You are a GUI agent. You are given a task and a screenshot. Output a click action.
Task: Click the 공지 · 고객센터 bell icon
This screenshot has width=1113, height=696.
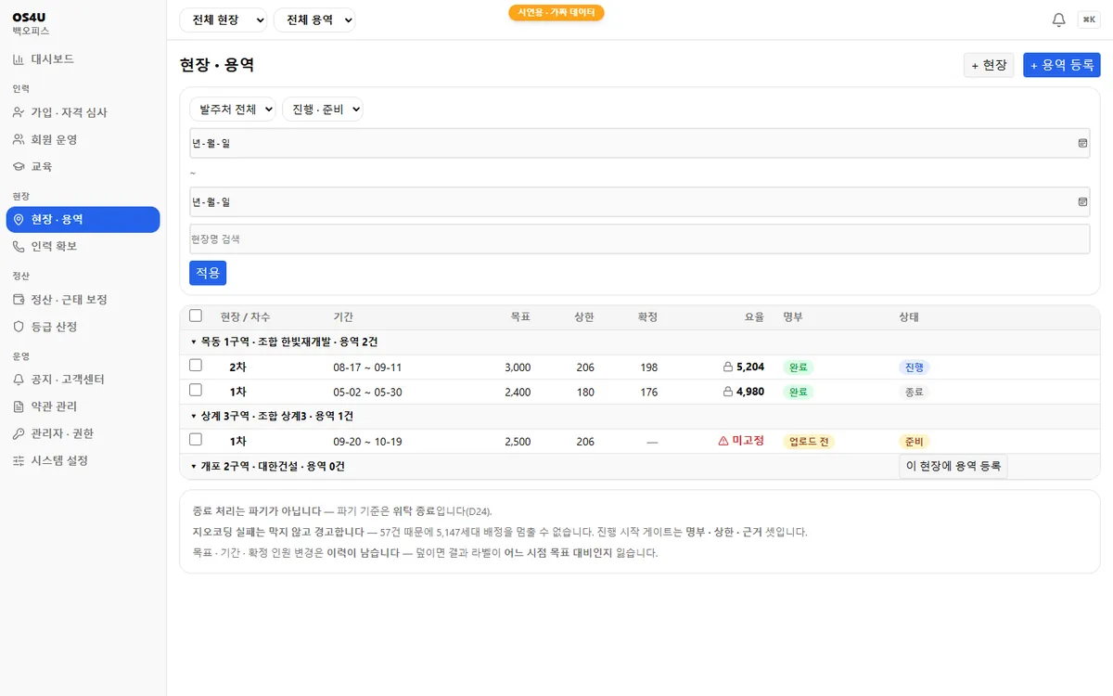pyautogui.click(x=19, y=380)
